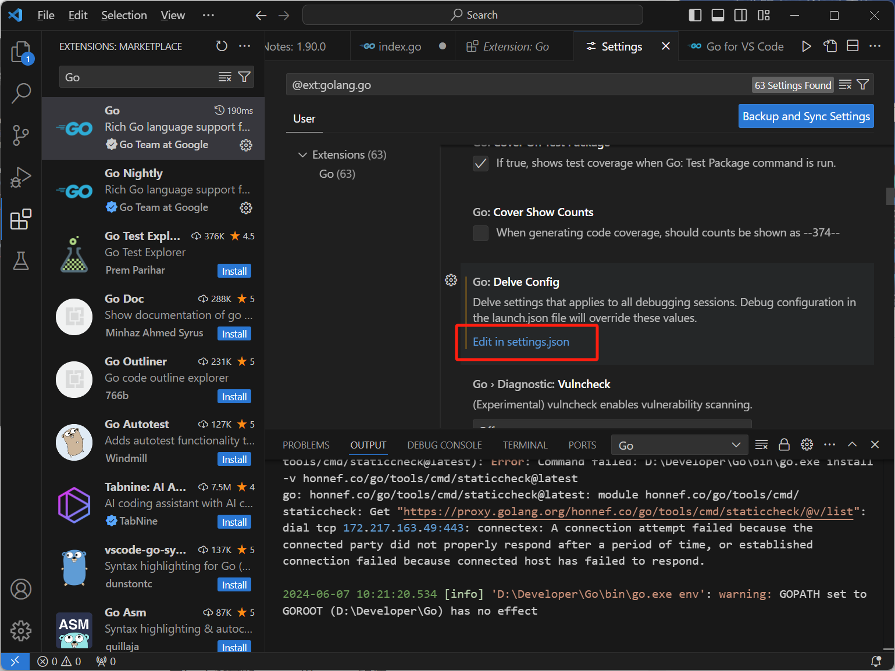This screenshot has width=895, height=671.
Task: Filter settings with funnel icon
Action: pyautogui.click(x=863, y=85)
